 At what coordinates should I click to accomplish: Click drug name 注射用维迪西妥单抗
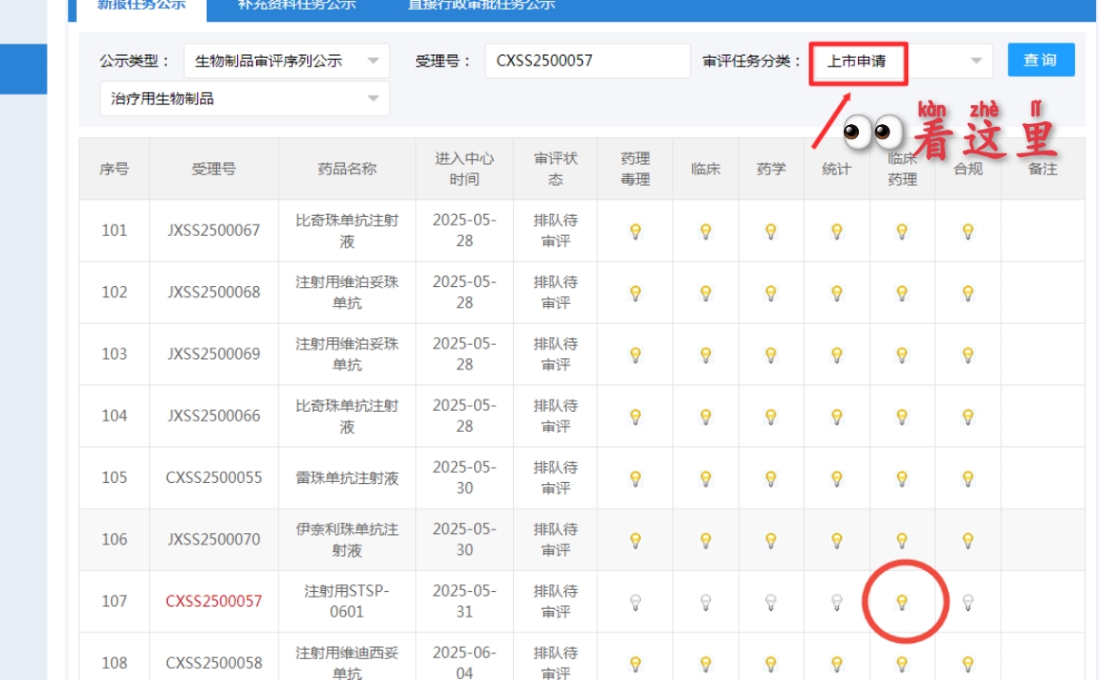point(347,663)
